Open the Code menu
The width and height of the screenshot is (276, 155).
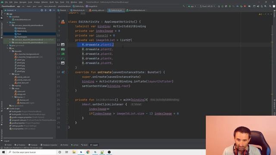(30, 2)
